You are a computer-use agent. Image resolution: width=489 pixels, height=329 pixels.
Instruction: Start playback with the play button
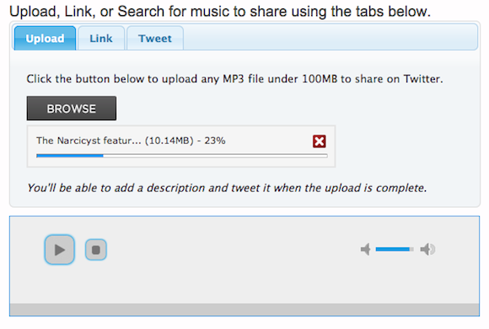[60, 250]
